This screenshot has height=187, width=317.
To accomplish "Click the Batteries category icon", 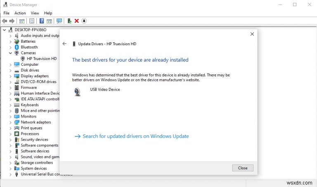I will (17, 41).
